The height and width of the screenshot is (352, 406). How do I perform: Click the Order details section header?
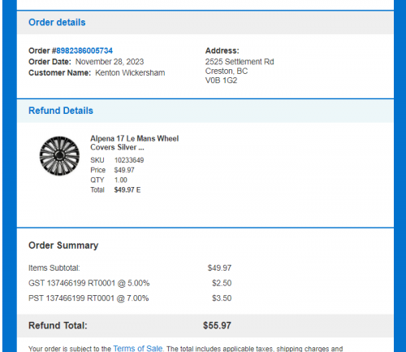pyautogui.click(x=57, y=22)
